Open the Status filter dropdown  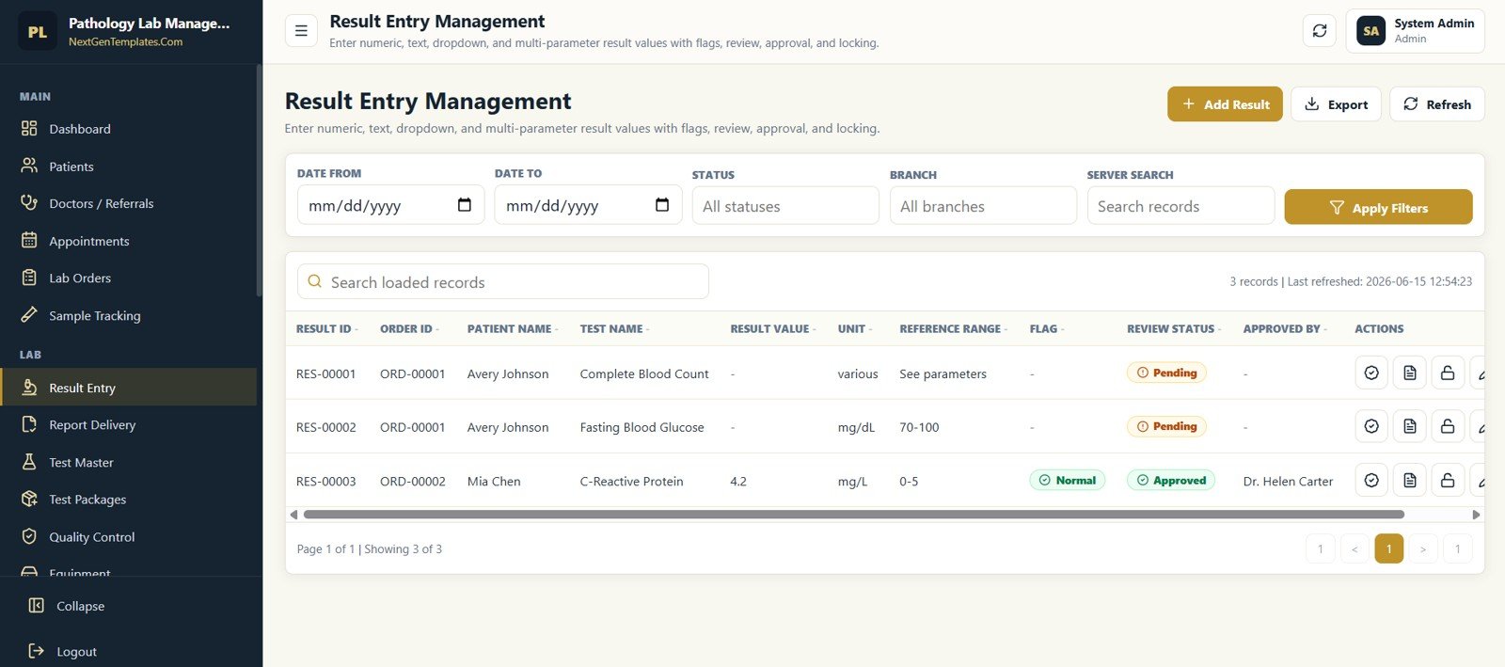tap(785, 206)
